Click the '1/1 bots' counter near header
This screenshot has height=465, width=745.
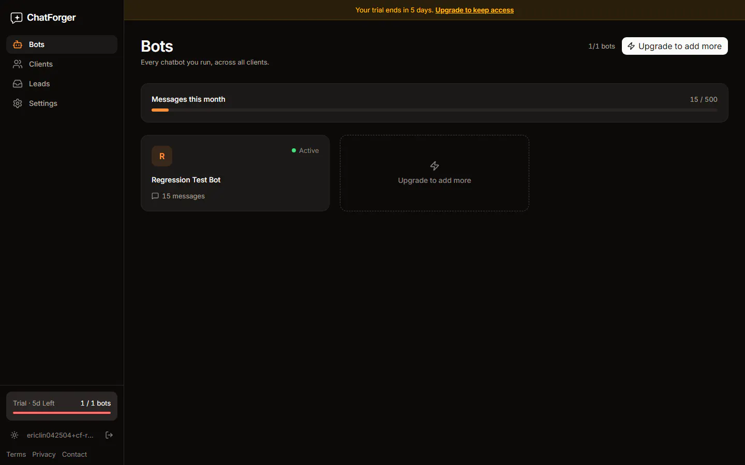click(602, 46)
